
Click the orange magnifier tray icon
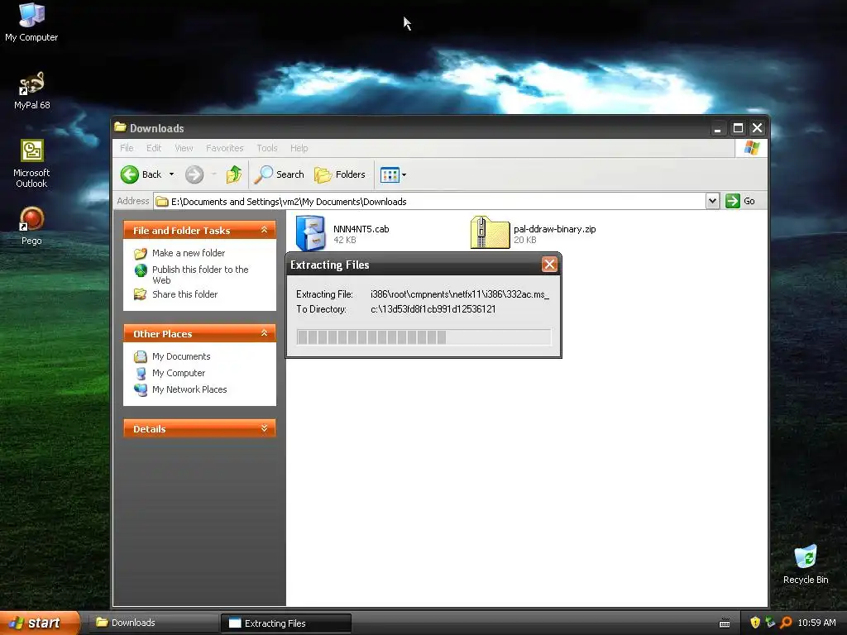coord(786,623)
